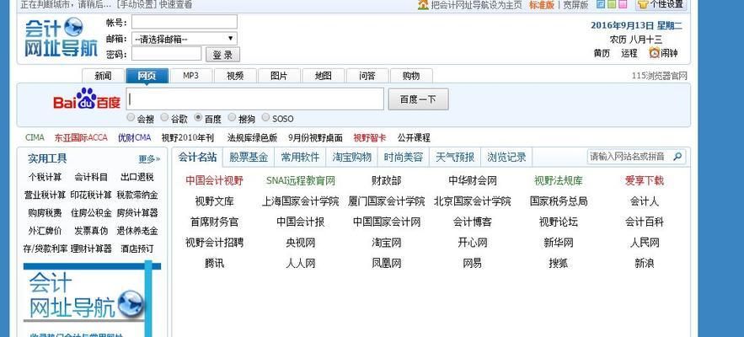Viewport: 744px width, 337px height.
Task: Open the 视野智卡 link
Action: point(370,137)
